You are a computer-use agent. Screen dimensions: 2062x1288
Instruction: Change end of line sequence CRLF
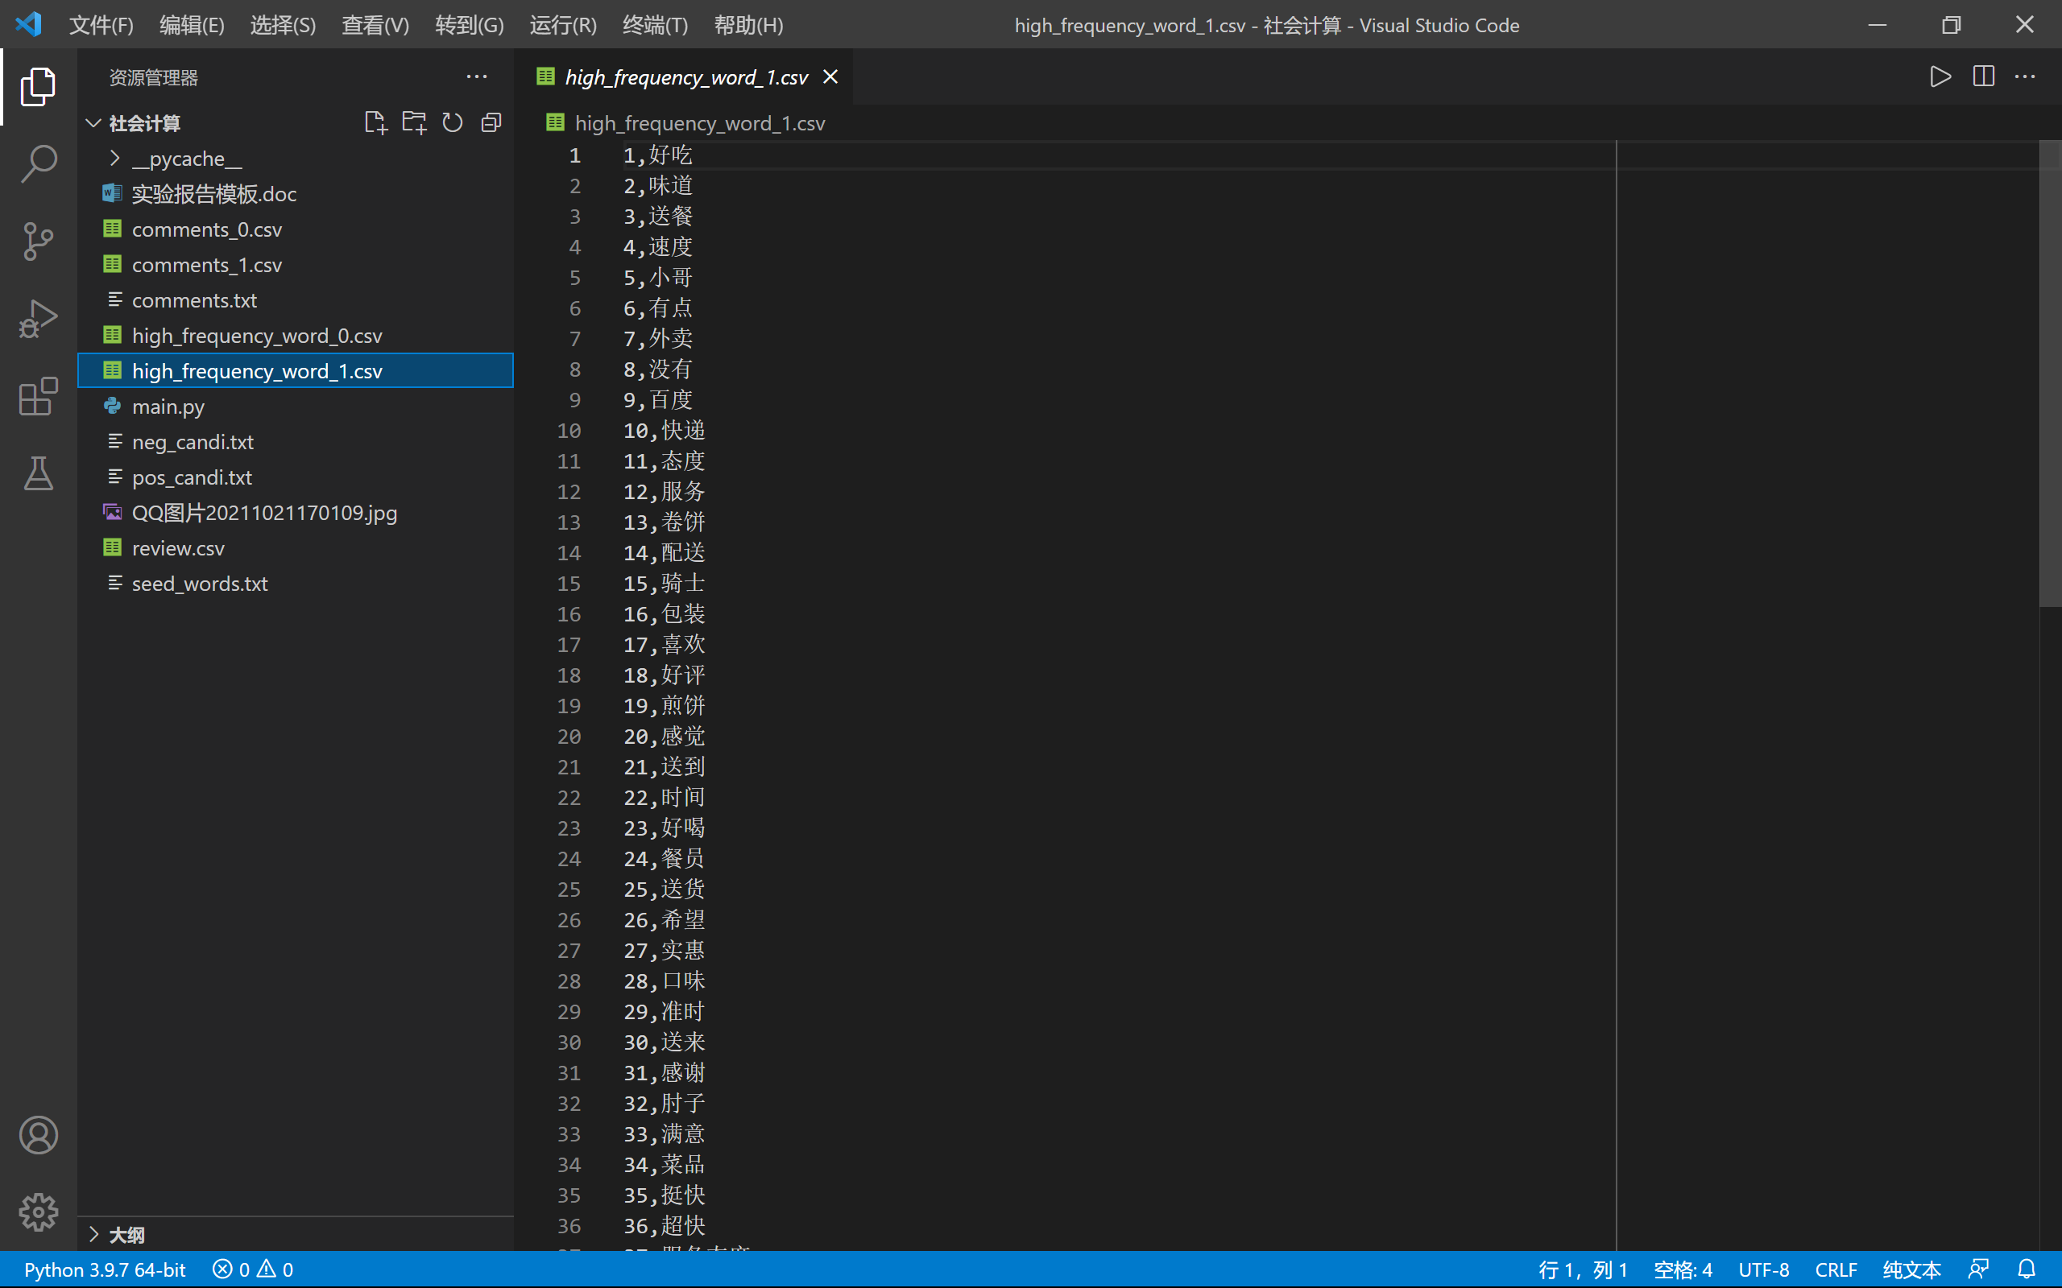tap(1836, 1269)
